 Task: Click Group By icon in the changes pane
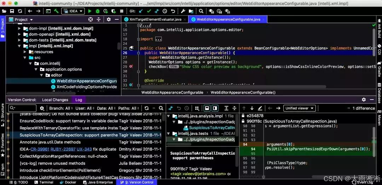pos(197,108)
